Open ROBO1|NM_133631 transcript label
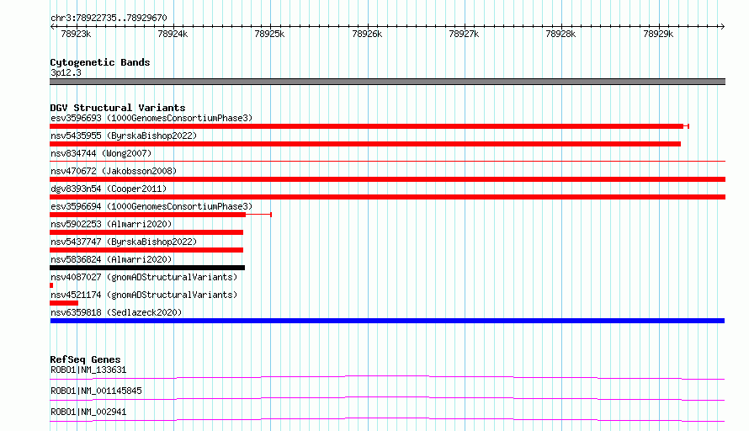Viewport: 749px width, 431px height. (x=88, y=370)
